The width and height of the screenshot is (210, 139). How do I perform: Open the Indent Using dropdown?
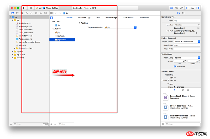click(187, 58)
